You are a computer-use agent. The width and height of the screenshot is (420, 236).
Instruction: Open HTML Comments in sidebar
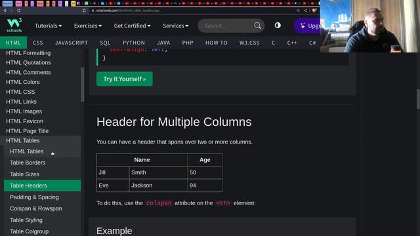click(28, 72)
